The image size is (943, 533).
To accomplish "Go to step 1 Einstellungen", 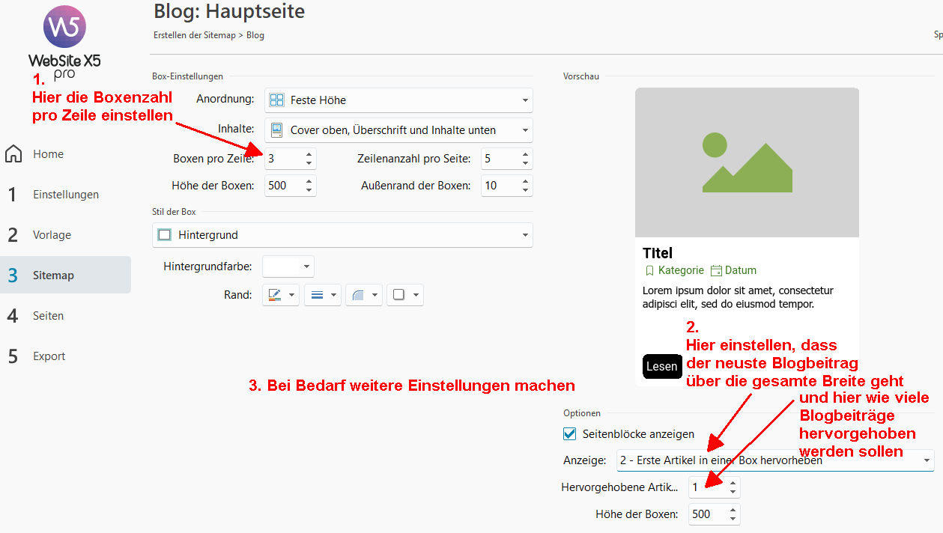I will click(x=65, y=195).
